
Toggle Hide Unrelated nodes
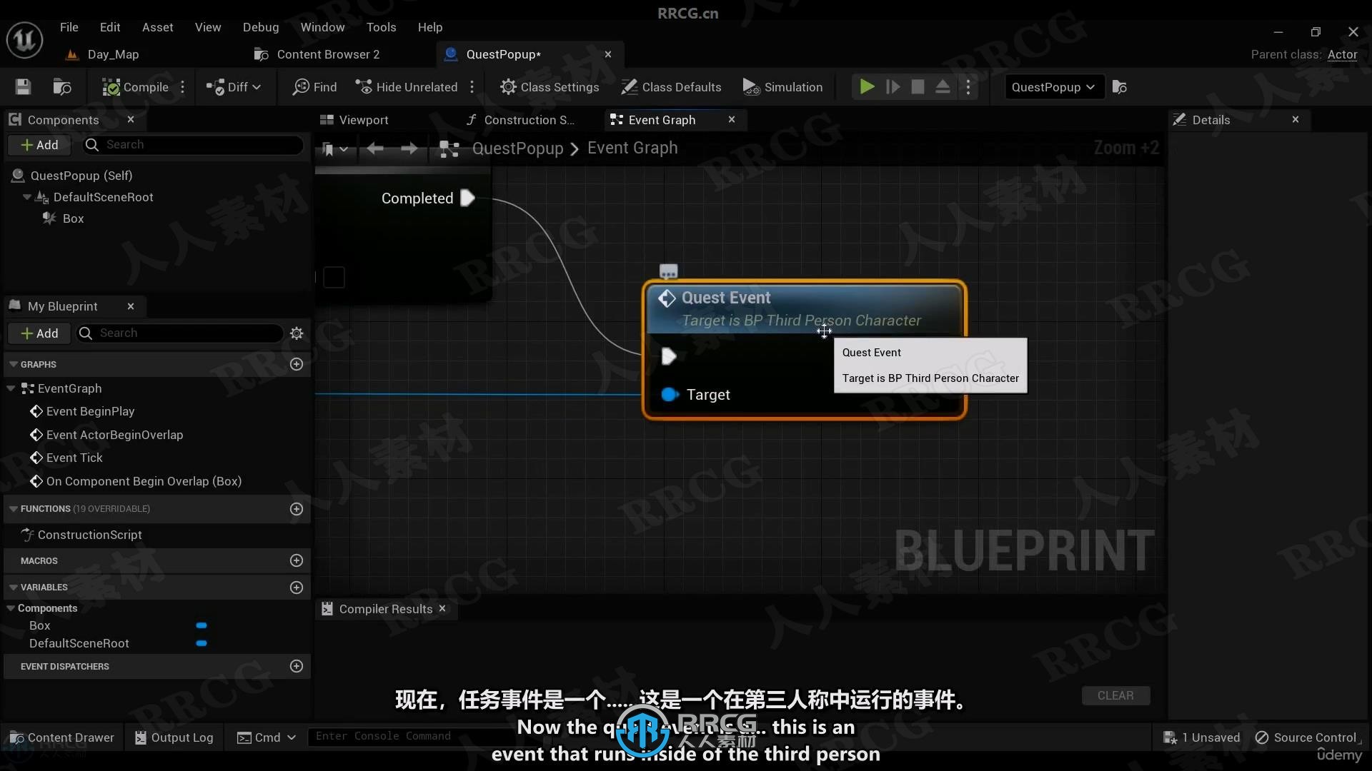(x=407, y=87)
